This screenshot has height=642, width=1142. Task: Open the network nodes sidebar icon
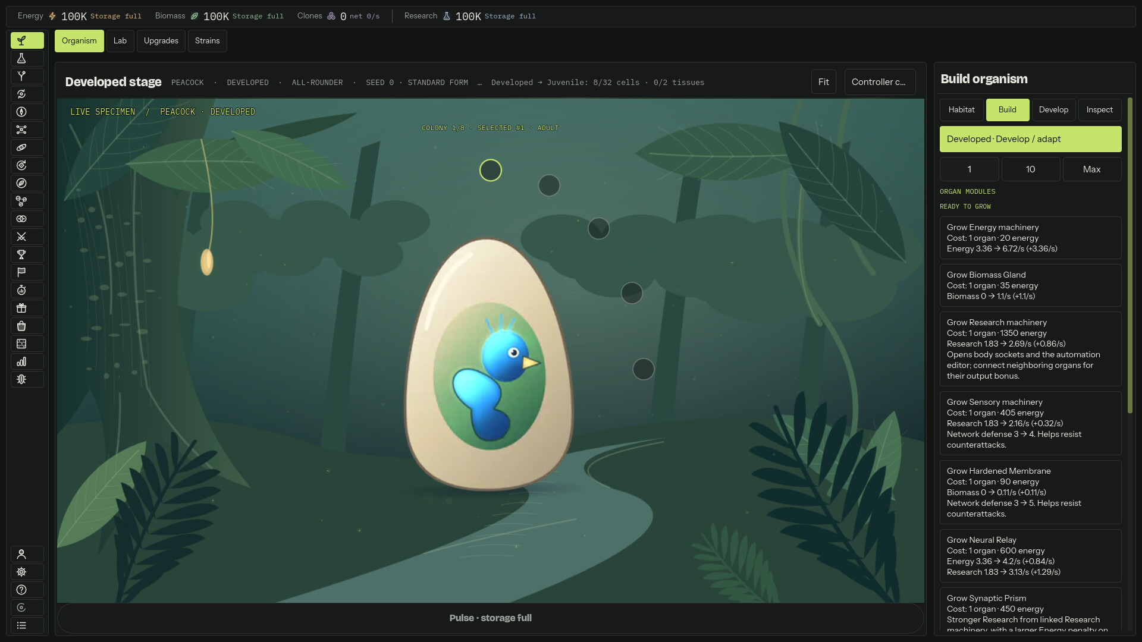point(27,130)
